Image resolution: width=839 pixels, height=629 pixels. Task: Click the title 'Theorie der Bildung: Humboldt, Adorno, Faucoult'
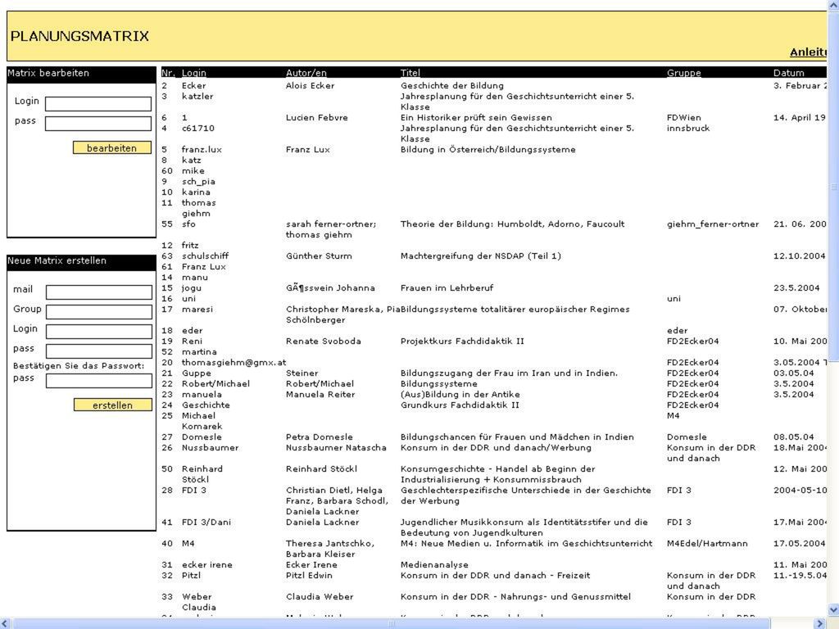513,224
